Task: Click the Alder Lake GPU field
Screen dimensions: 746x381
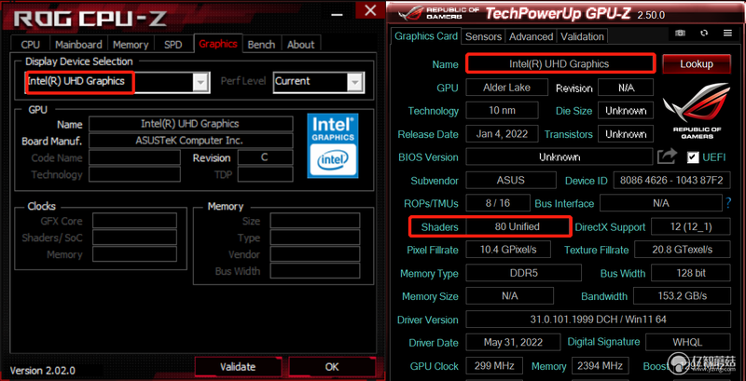Action: (506, 88)
